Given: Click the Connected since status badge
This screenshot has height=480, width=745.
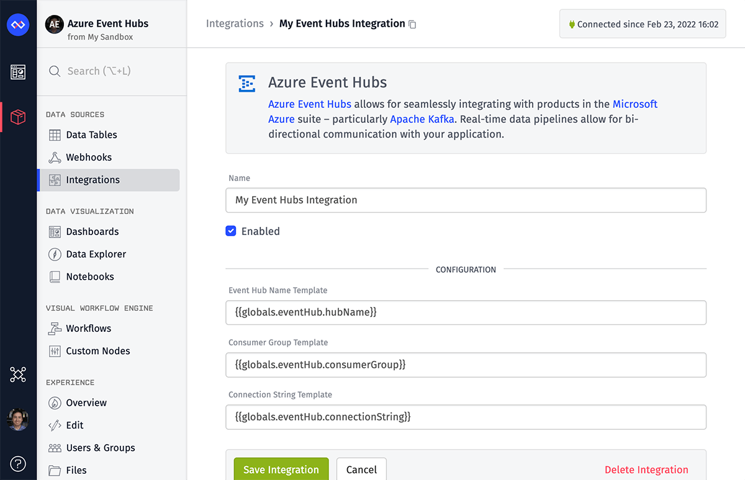Looking at the screenshot, I should click(642, 24).
